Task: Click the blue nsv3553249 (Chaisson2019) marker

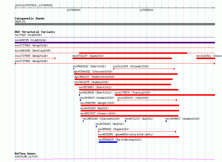Action: coord(83,121)
